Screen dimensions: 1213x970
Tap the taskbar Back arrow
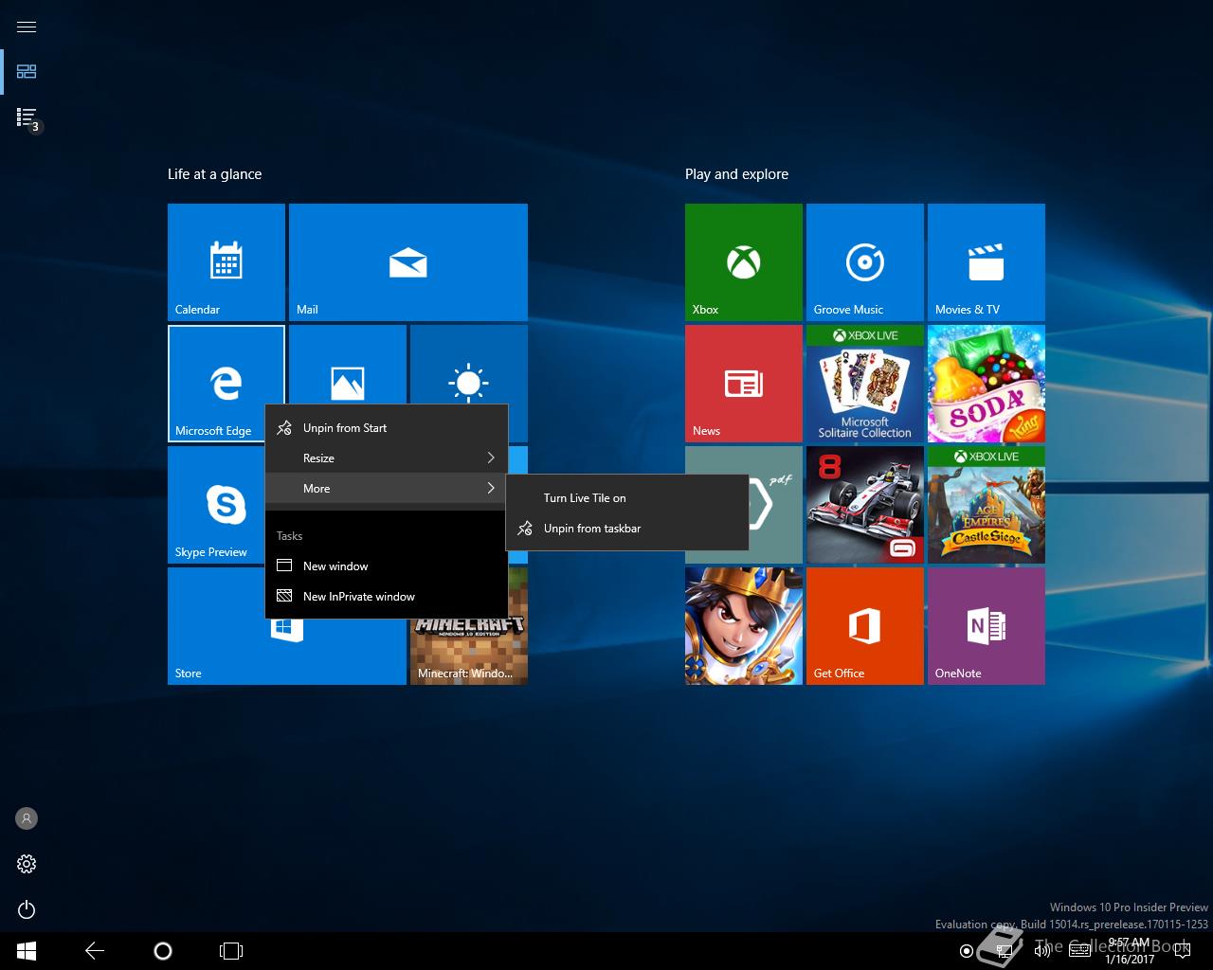click(95, 951)
